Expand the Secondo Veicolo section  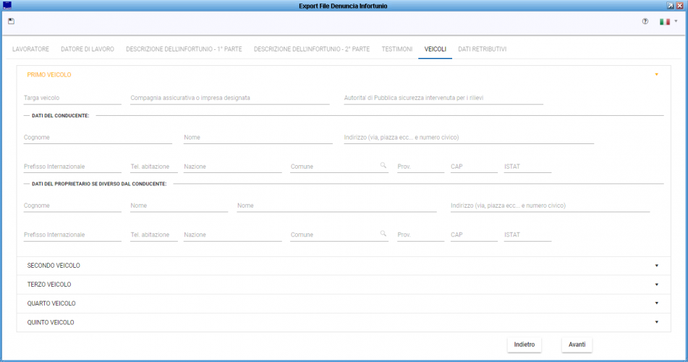[x=656, y=266]
